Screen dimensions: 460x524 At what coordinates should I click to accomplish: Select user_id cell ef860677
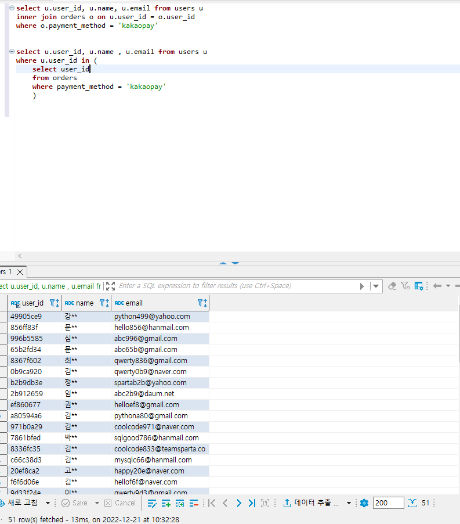coord(34,405)
